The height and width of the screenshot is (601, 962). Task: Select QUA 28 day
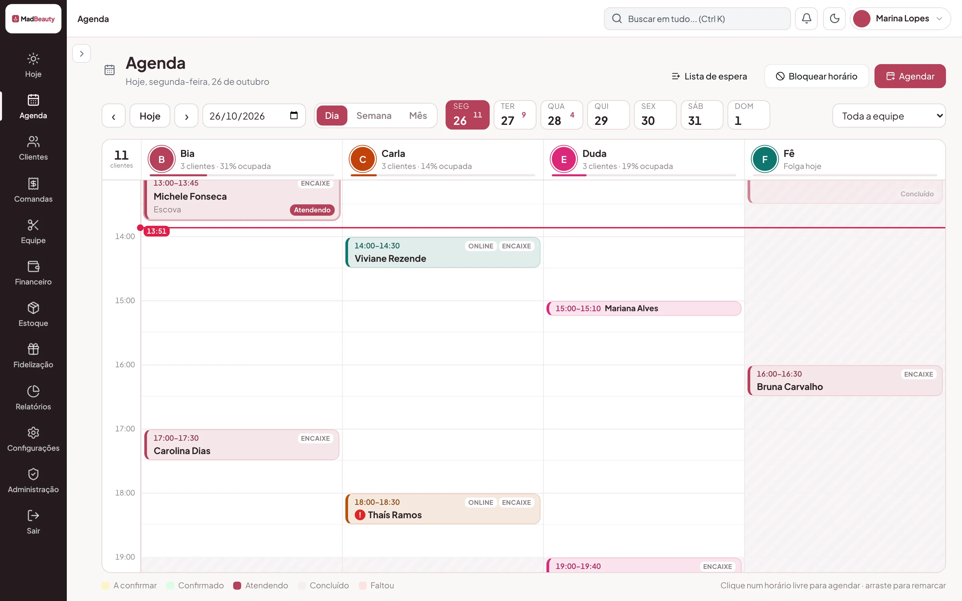(x=562, y=115)
